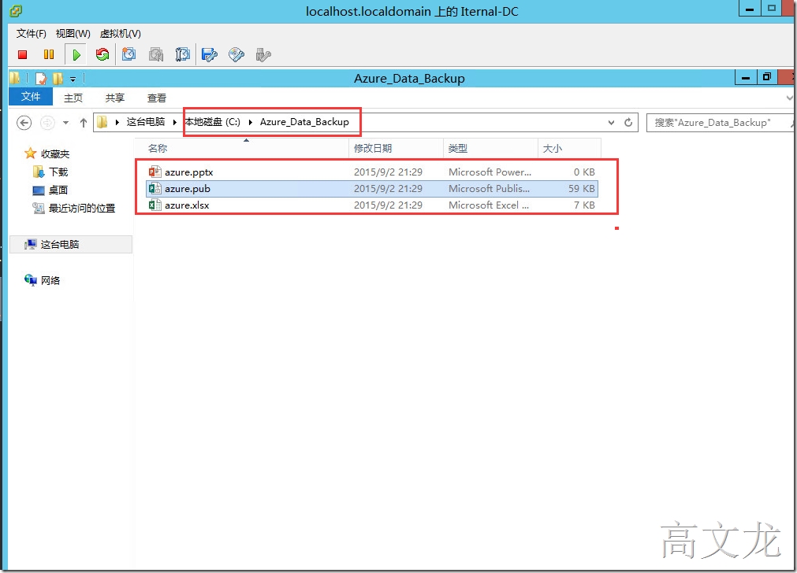This screenshot has width=797, height=573.
Task: Click the search box for Azure_Data_Backup
Action: (719, 122)
